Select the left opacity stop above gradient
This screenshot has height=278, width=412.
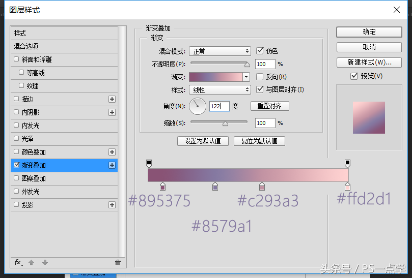149,163
